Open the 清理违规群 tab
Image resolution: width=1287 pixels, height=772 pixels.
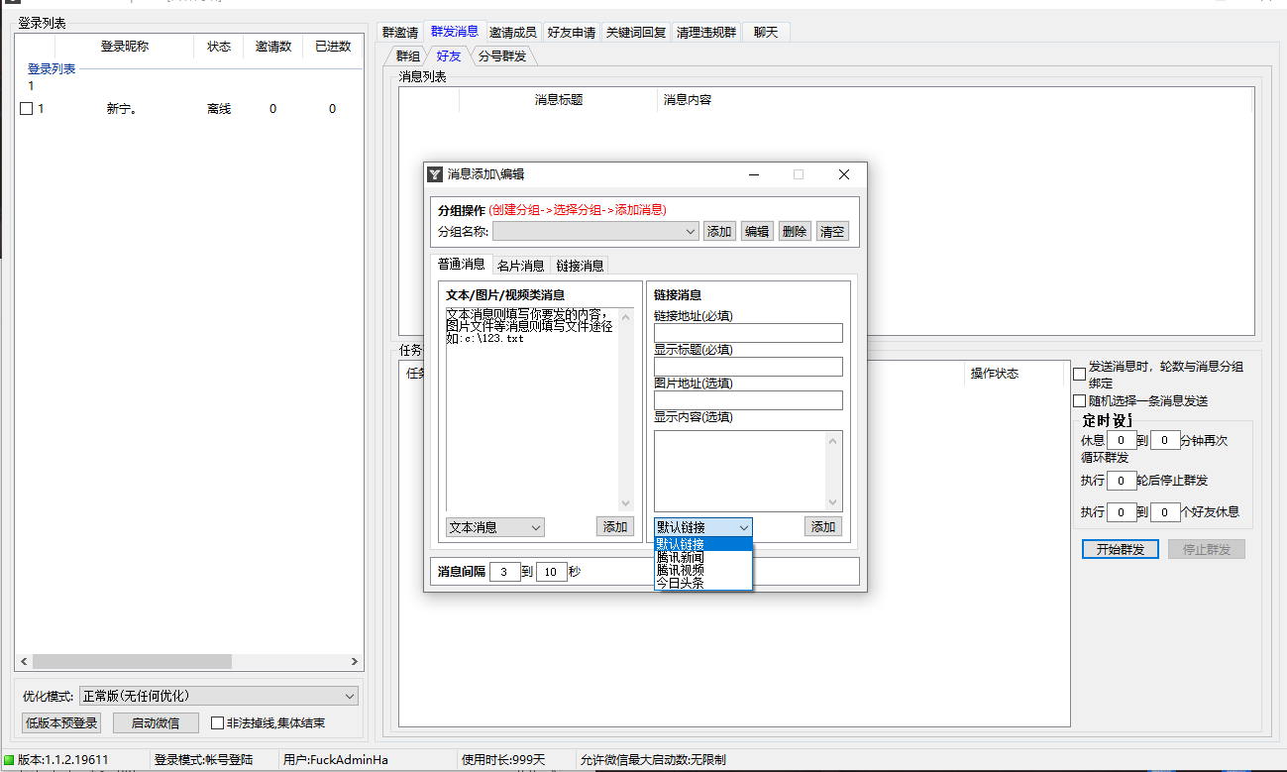[706, 33]
